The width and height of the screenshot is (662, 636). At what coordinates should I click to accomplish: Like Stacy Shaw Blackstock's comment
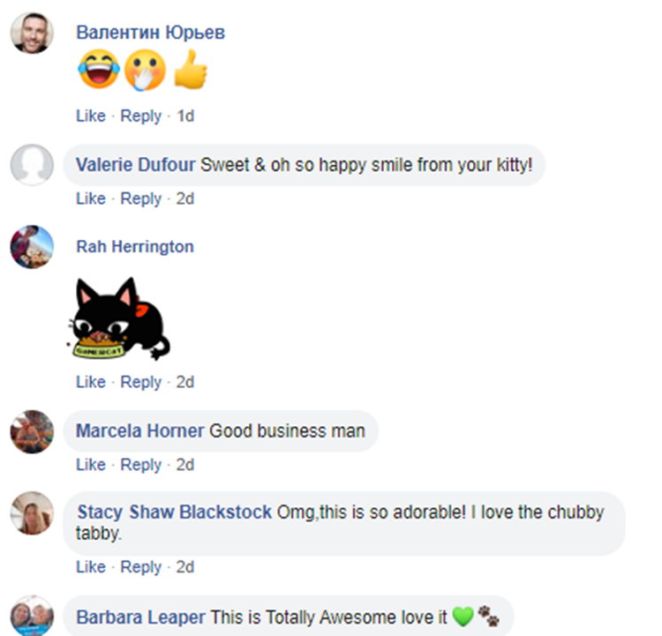tap(91, 567)
